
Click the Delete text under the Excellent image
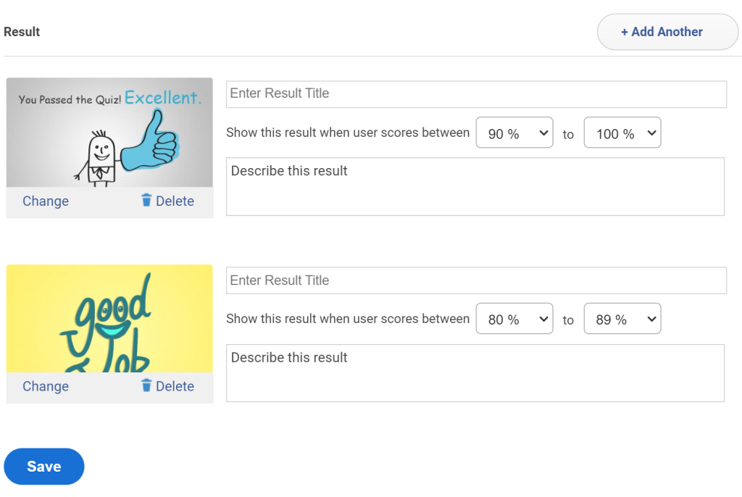(175, 201)
